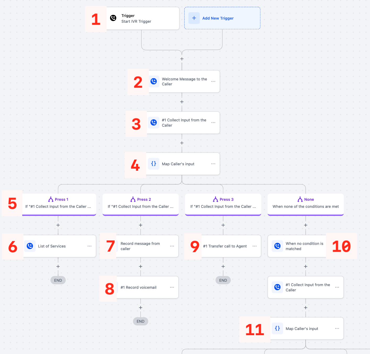Click the plus icon in Add New Trigger
This screenshot has width=370, height=354.
(x=194, y=18)
